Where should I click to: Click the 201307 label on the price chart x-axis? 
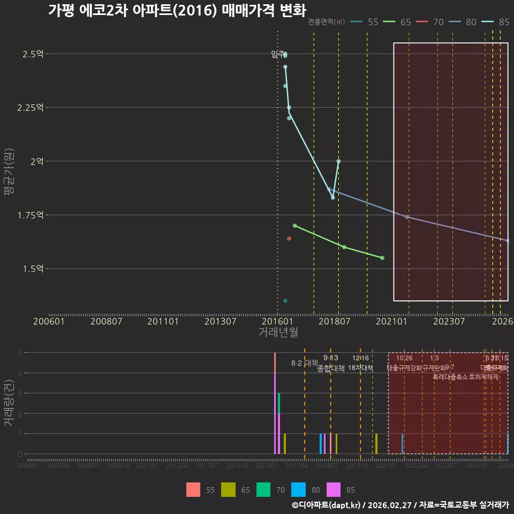coord(220,321)
